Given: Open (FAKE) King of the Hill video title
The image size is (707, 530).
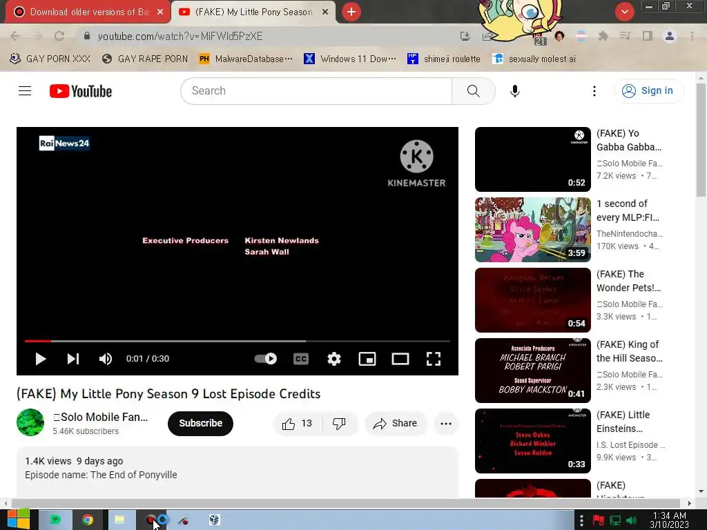Looking at the screenshot, I should [x=630, y=351].
